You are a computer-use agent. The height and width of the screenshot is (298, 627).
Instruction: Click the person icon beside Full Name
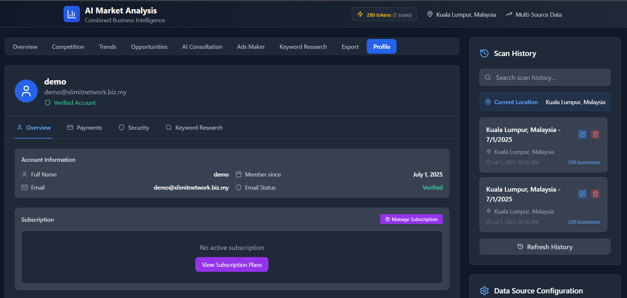coord(25,175)
